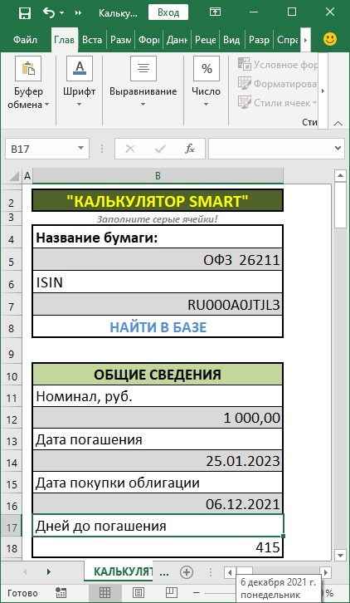This screenshot has width=350, height=603.
Task: Send feedback via the smiley icon
Action: pyautogui.click(x=330, y=39)
